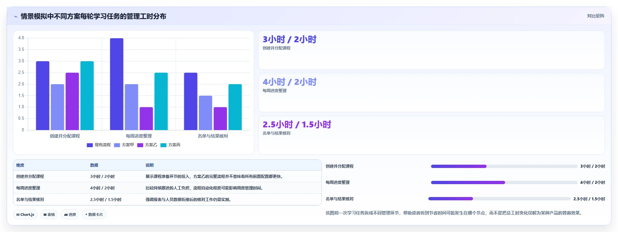Click the 方案丙 bar in 创建并分配课程 group
The height and width of the screenshot is (232, 618).
pos(87,96)
